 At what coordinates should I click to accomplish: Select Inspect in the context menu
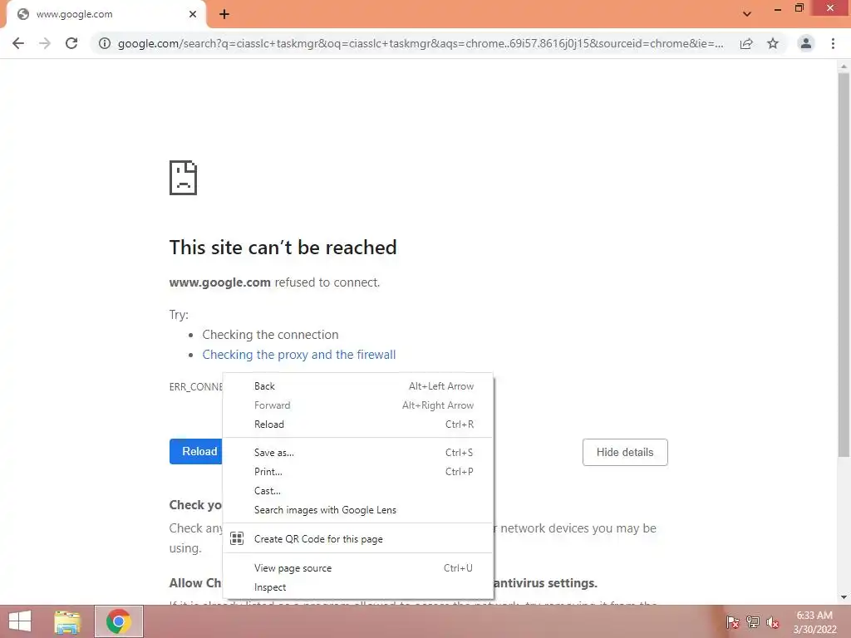[357, 587]
